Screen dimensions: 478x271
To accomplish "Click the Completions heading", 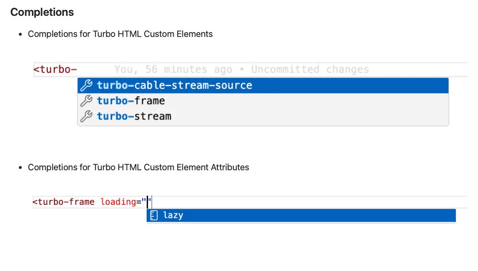I will click(42, 12).
